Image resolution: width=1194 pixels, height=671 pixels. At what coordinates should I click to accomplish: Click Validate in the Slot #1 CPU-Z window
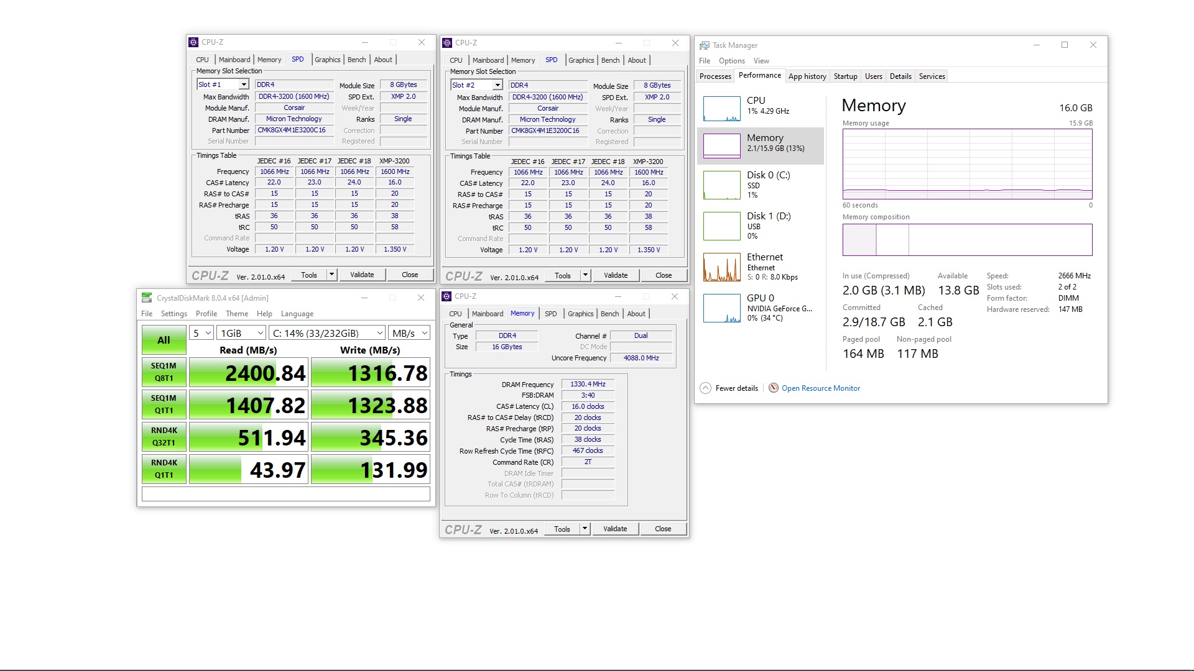(x=362, y=275)
